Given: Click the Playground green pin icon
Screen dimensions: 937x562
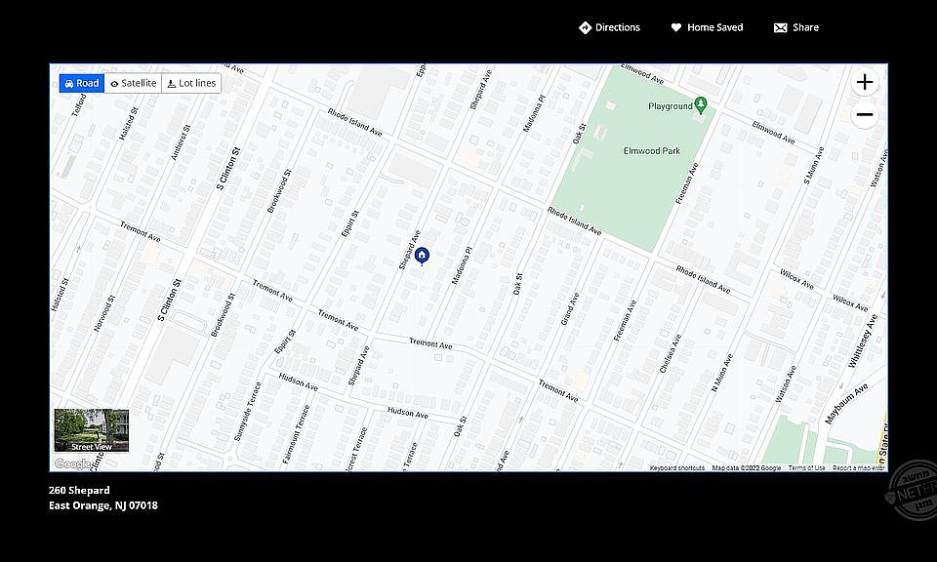Looking at the screenshot, I should coord(701,105).
